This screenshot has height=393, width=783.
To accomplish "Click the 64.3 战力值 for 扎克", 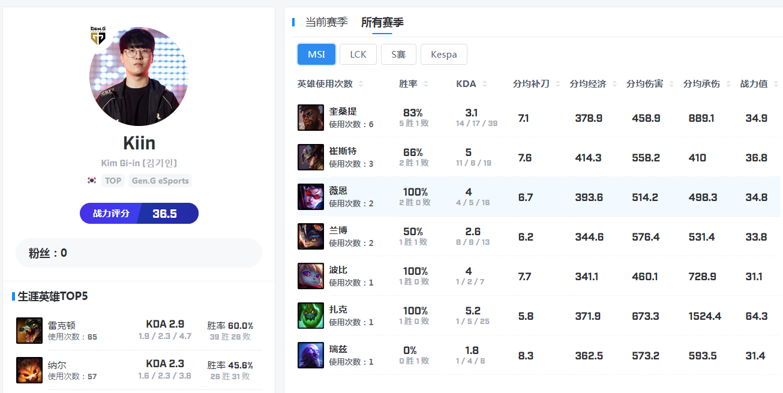I will coord(757,316).
